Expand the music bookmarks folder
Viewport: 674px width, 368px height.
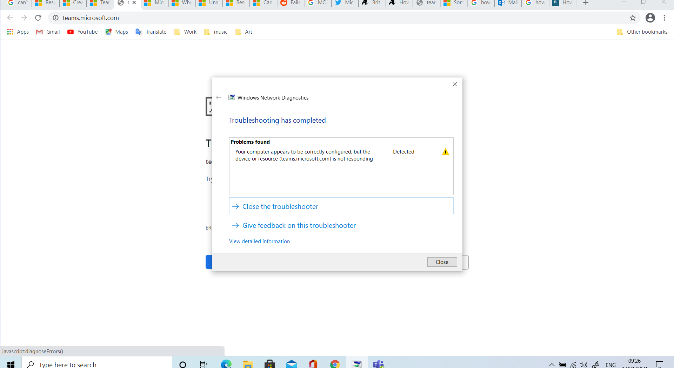216,32
